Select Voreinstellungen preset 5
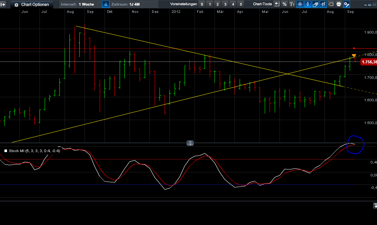 point(241,4)
